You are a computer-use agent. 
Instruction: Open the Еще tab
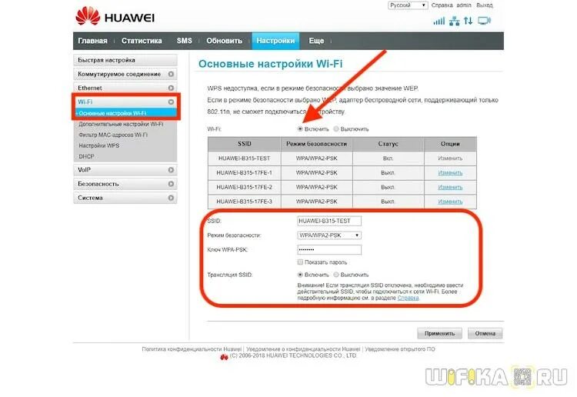coord(316,41)
